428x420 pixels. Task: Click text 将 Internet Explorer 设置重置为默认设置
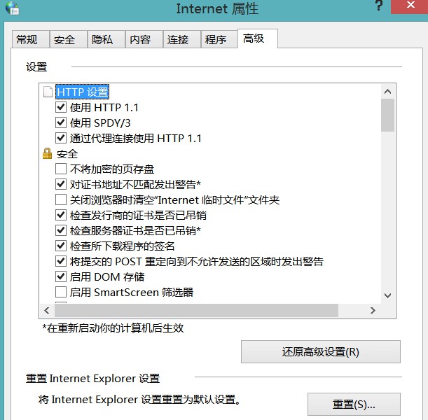click(x=139, y=400)
